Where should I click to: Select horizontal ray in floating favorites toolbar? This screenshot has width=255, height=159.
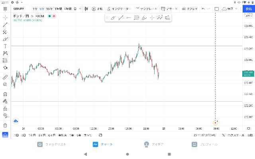(129, 17)
